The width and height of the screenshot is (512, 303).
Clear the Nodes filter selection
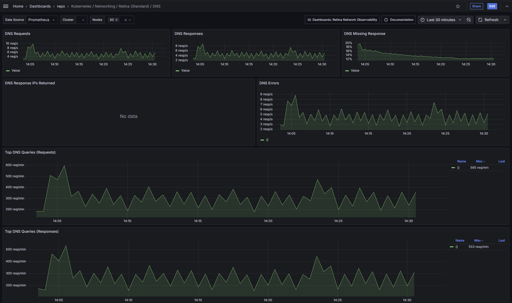point(125,20)
